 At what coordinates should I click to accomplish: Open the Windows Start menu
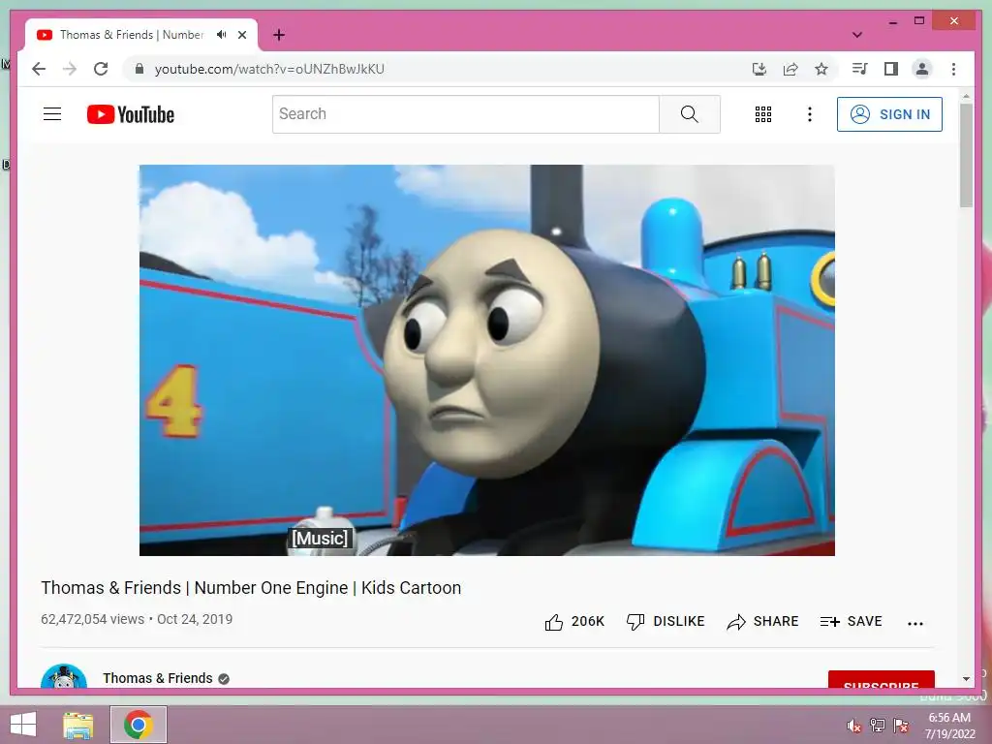tap(23, 725)
